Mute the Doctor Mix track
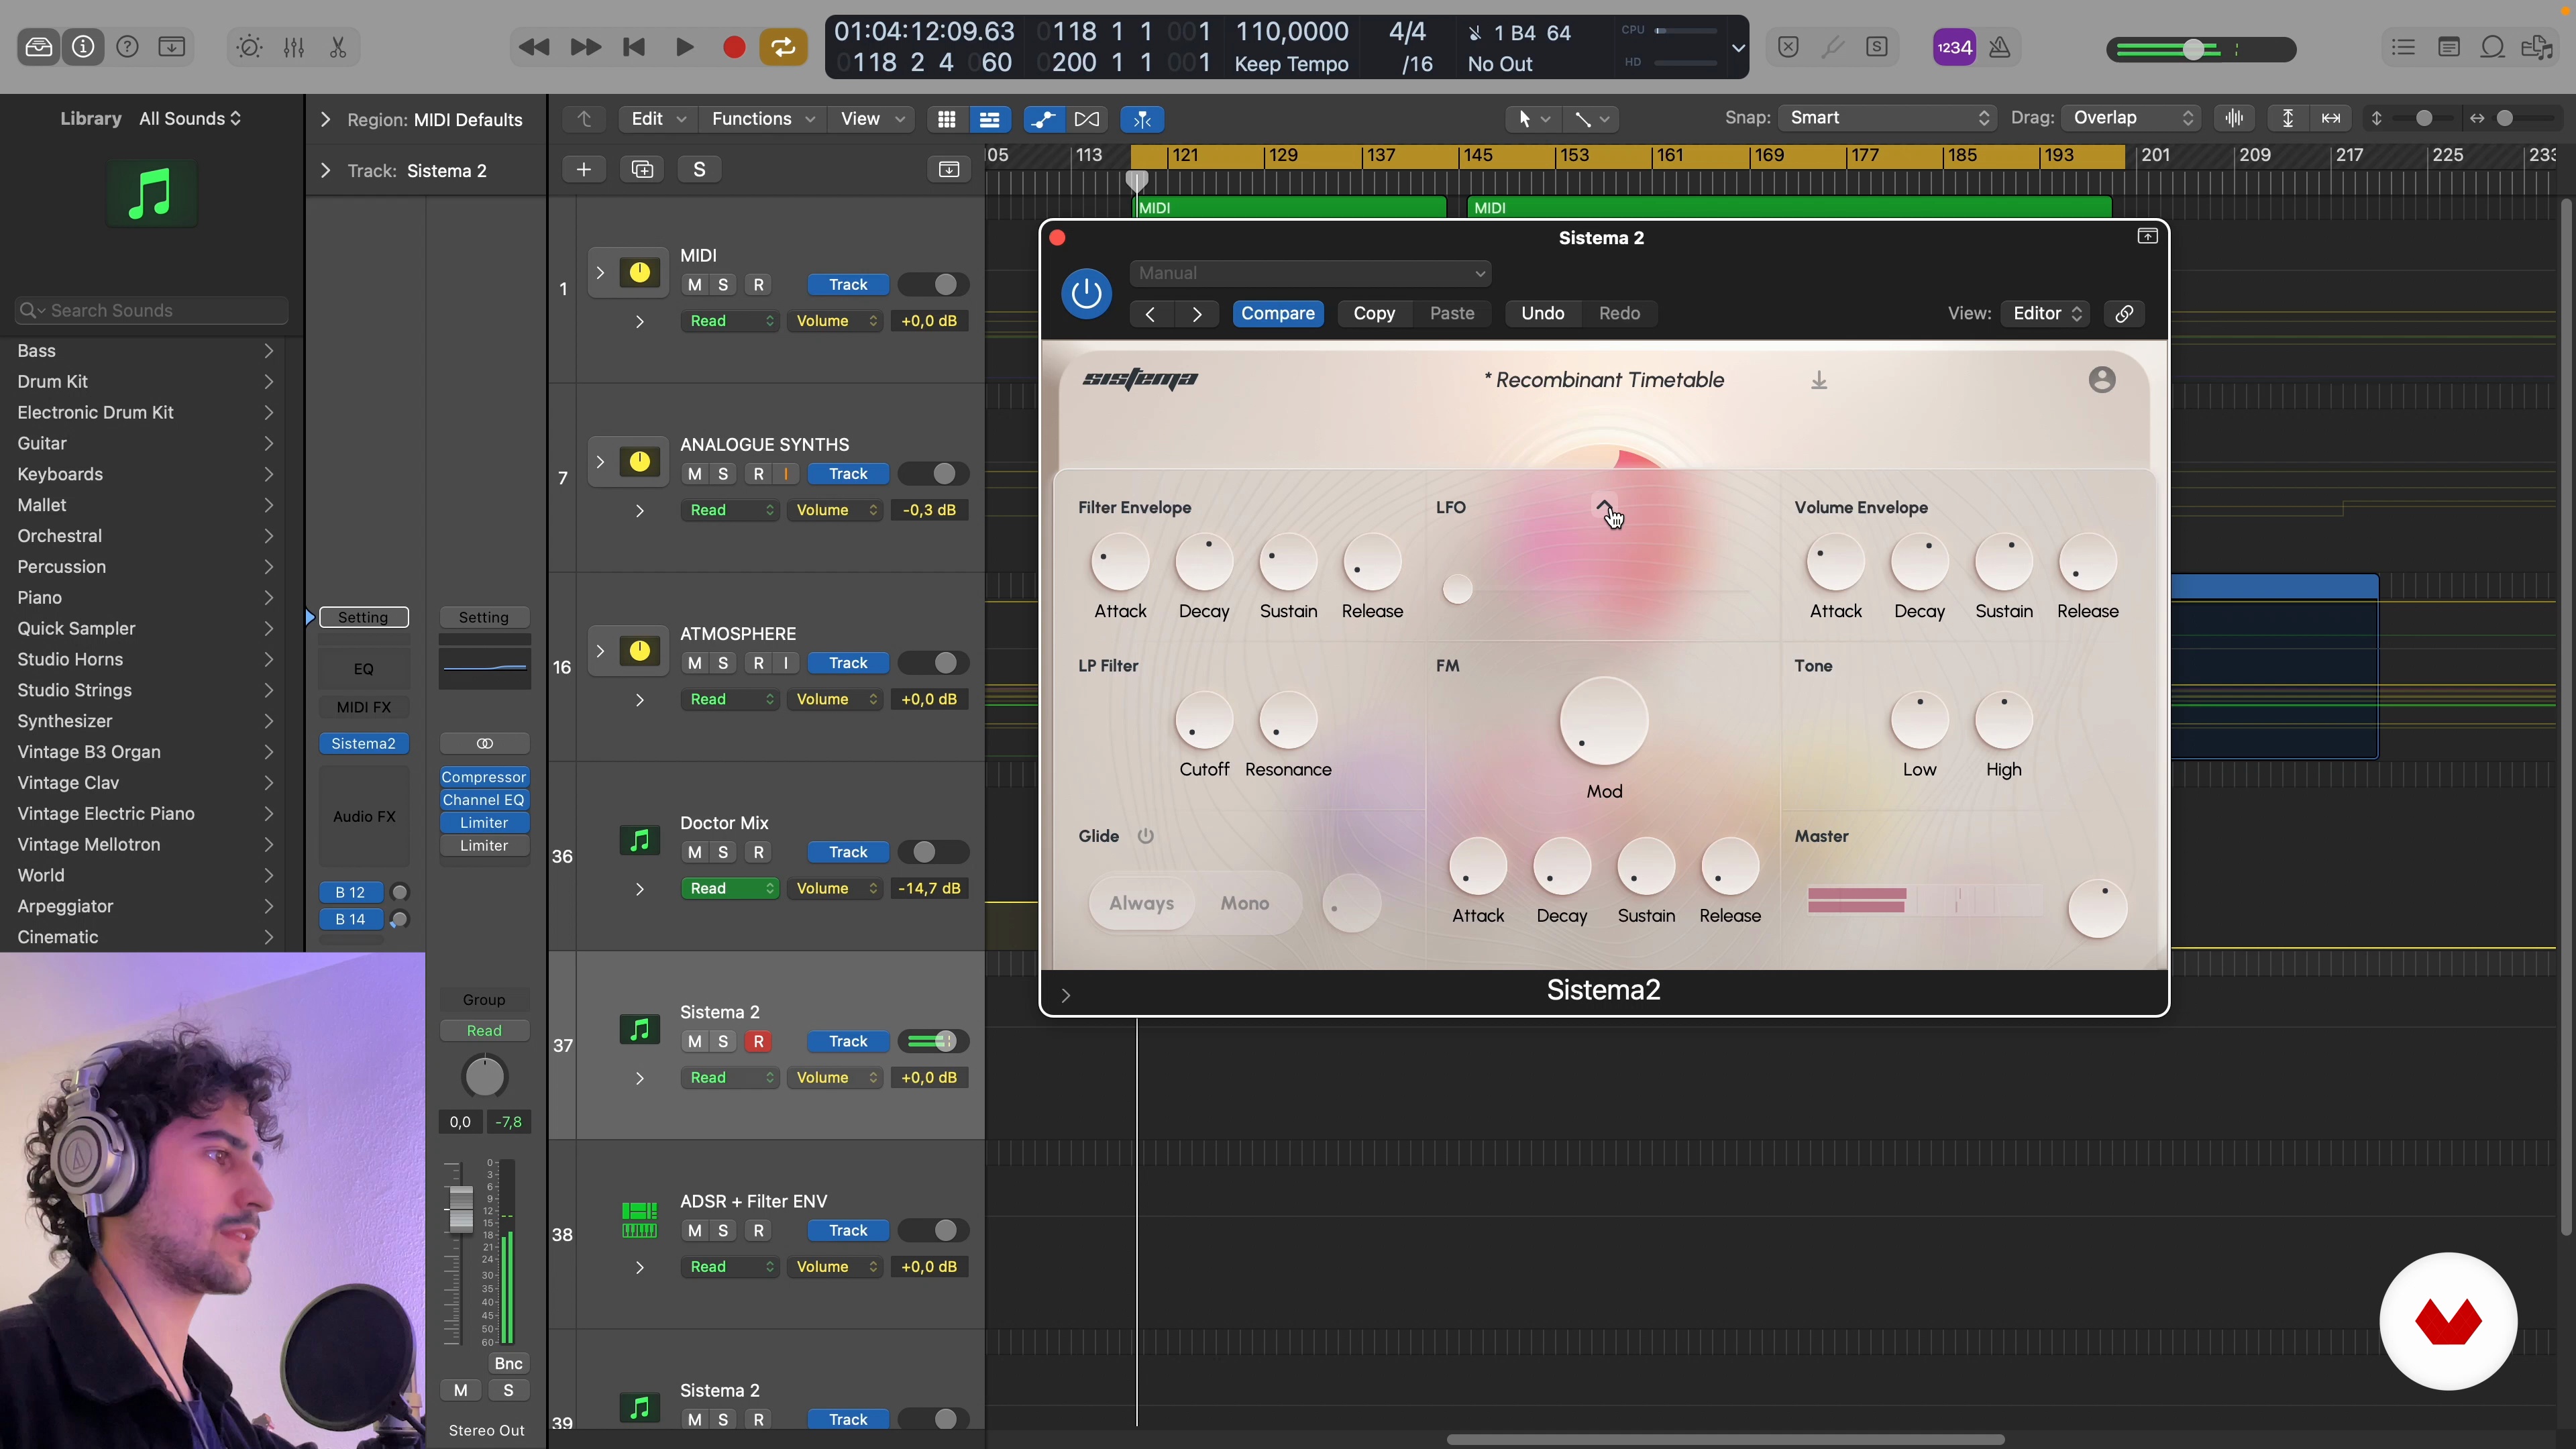Screen dimensions: 2576x1449 [694, 852]
